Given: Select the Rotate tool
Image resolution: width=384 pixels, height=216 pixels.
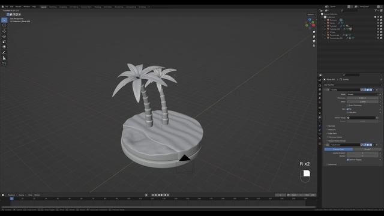Looking at the screenshot, I should coord(4,36).
